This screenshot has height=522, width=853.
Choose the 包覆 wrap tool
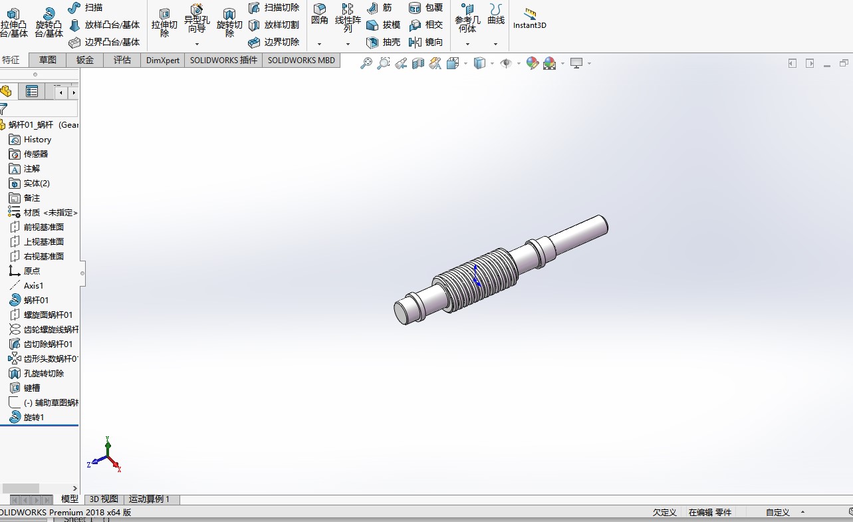pos(426,7)
